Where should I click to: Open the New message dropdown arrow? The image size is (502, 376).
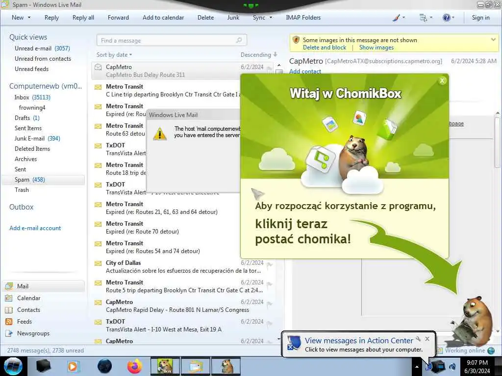click(x=29, y=18)
